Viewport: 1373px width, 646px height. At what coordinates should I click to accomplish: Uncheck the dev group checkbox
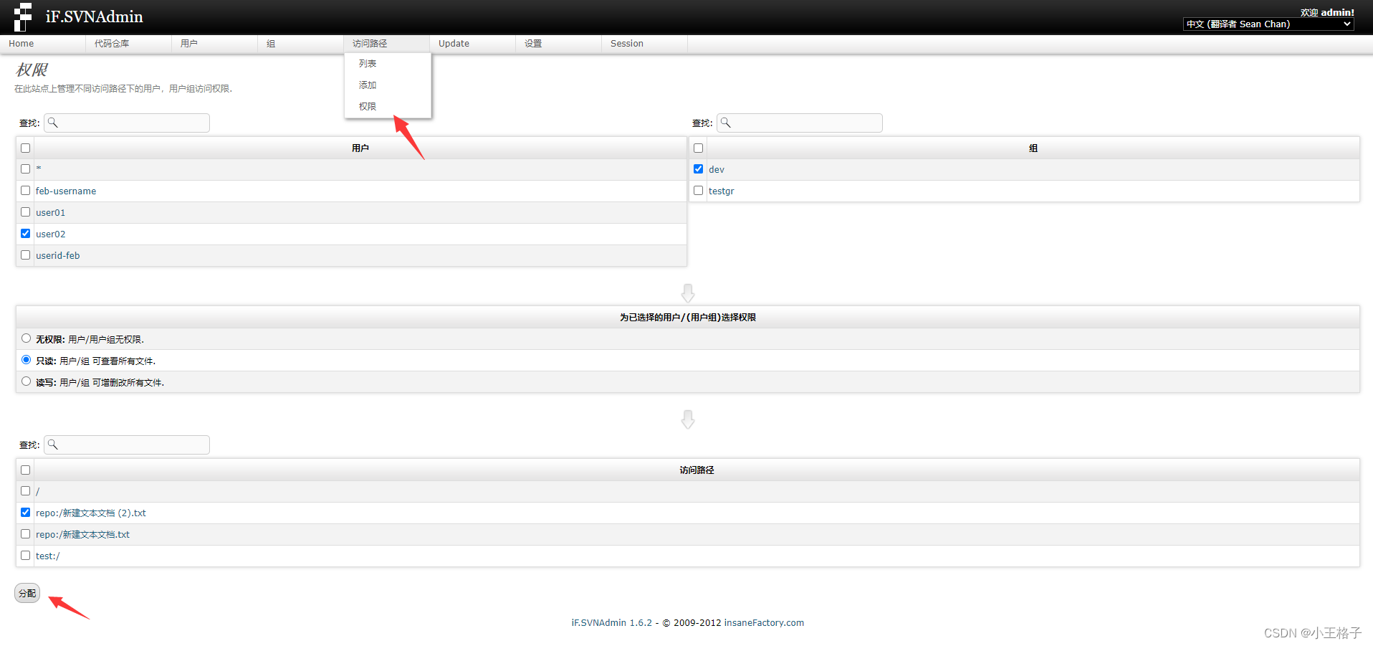pyautogui.click(x=699, y=168)
